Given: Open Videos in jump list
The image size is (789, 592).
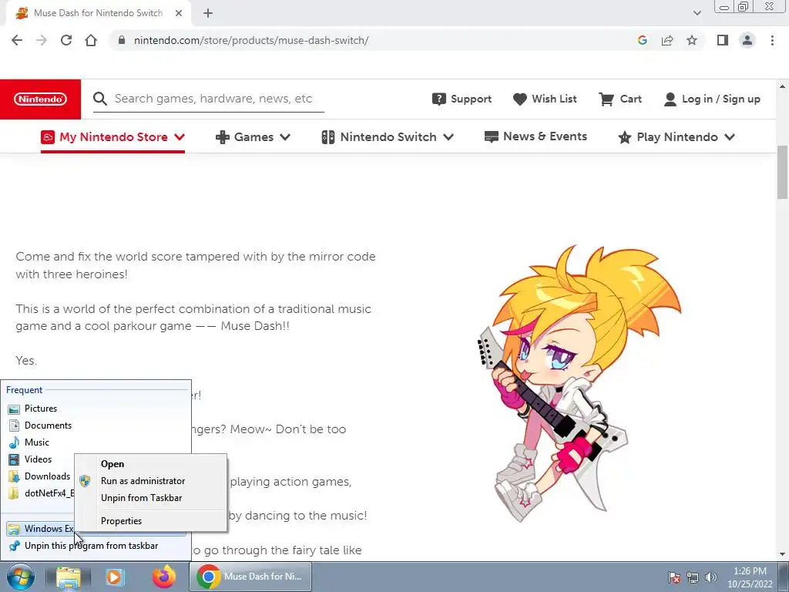Looking at the screenshot, I should coord(38,459).
